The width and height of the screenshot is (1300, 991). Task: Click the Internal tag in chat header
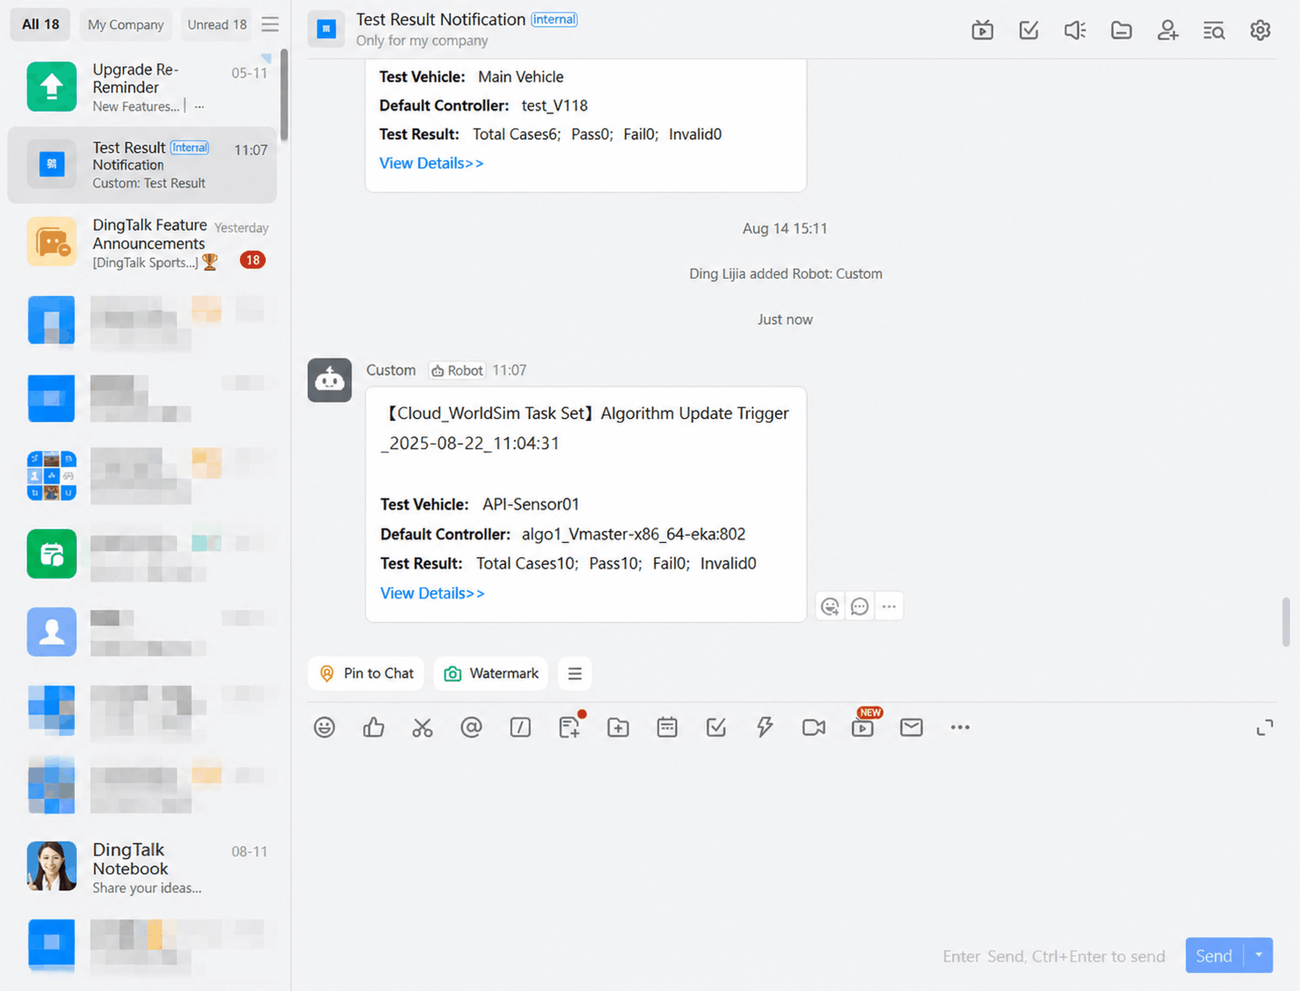point(554,20)
